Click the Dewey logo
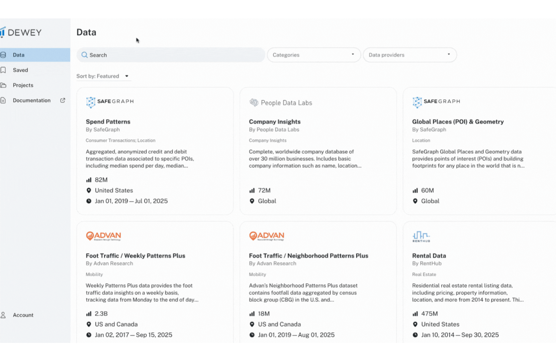 [x=21, y=32]
